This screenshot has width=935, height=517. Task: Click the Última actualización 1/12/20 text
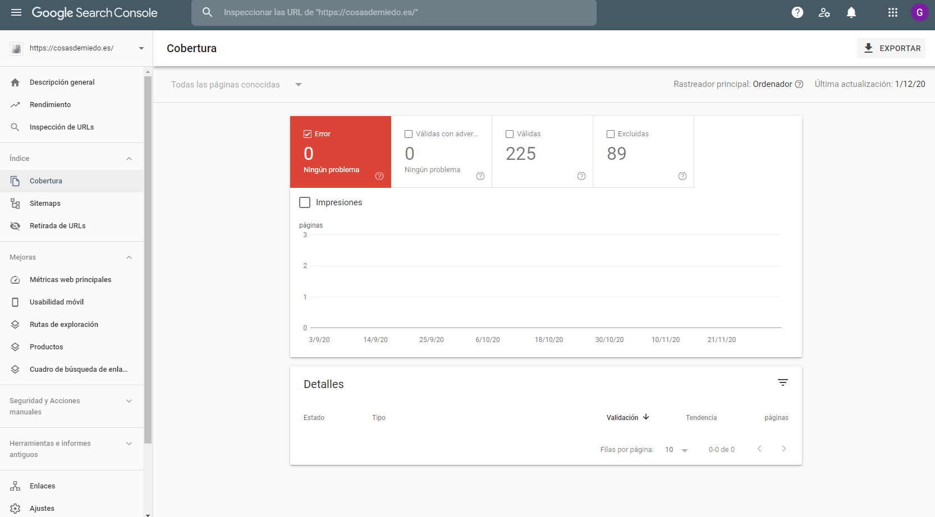tap(870, 84)
